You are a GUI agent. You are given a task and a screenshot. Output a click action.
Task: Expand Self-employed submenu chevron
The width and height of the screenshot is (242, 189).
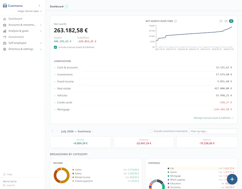click(41, 43)
